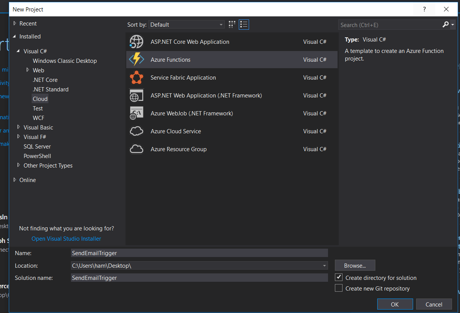Viewport: 460px width, 313px height.
Task: Select the Cloud category
Action: pos(40,99)
